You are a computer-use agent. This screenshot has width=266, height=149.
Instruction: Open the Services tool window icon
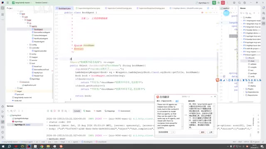[x=2, y=122]
